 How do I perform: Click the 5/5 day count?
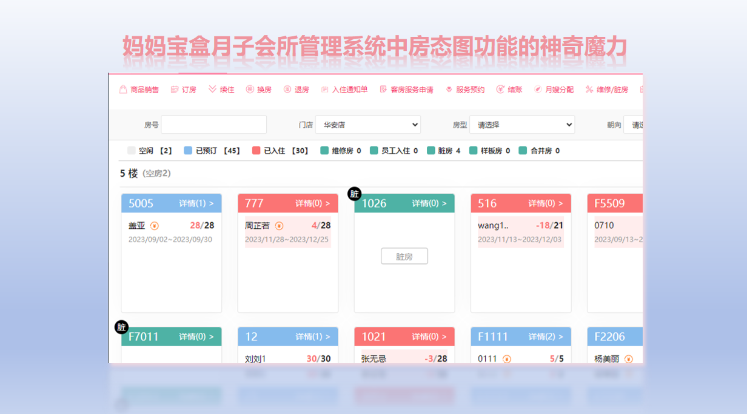(557, 359)
